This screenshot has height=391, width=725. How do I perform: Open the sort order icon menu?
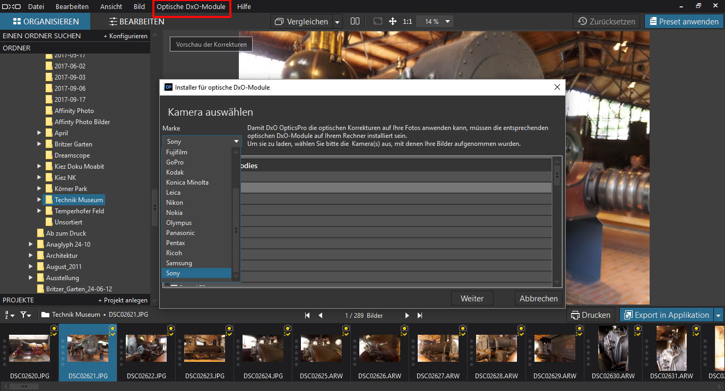(10, 315)
